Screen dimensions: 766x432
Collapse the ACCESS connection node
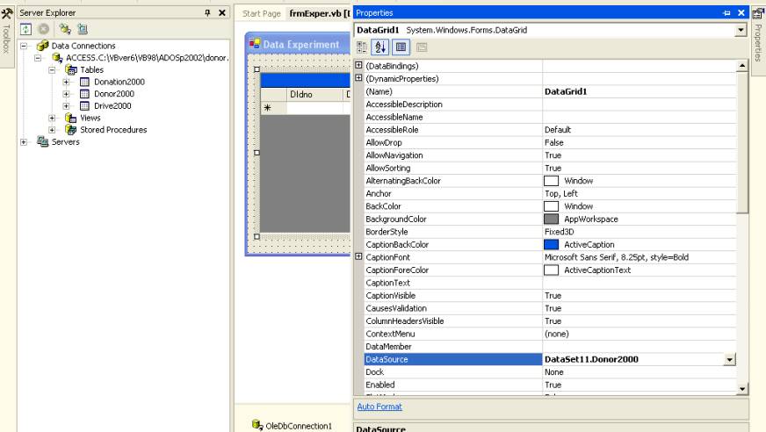(x=38, y=58)
